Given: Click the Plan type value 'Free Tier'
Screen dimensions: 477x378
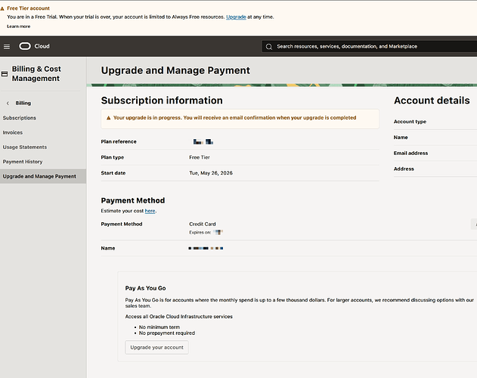Looking at the screenshot, I should click(x=200, y=157).
